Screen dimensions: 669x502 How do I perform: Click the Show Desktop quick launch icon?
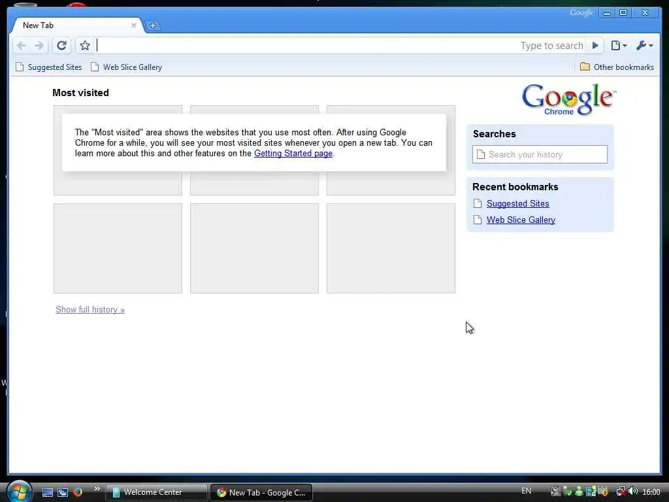coord(47,492)
